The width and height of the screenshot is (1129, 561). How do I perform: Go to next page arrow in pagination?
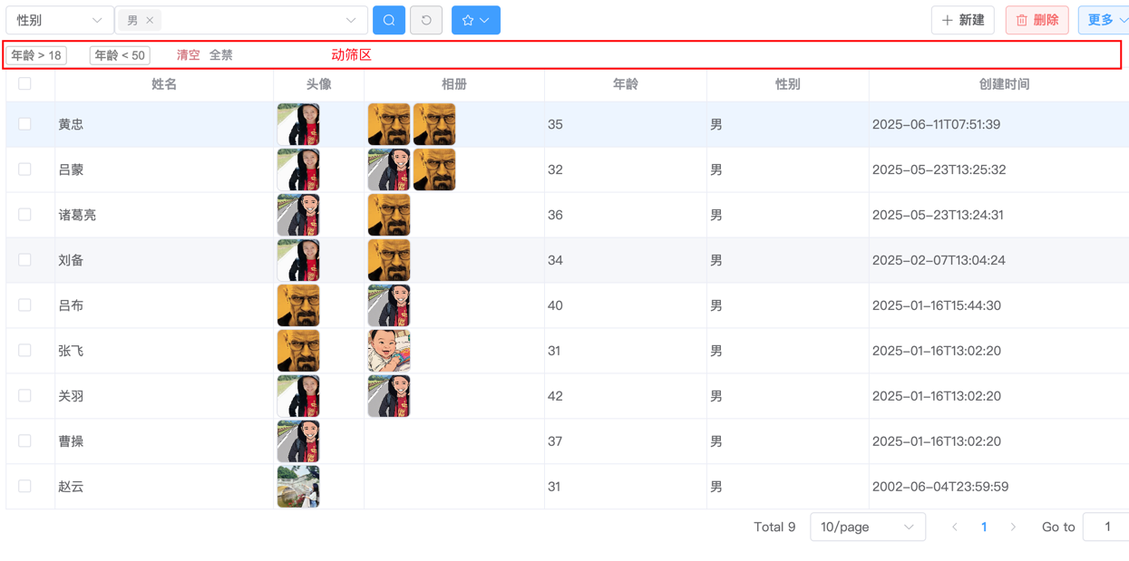coord(1013,527)
